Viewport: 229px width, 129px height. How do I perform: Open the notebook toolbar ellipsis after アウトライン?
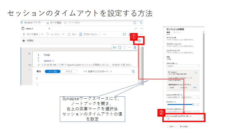104,34
